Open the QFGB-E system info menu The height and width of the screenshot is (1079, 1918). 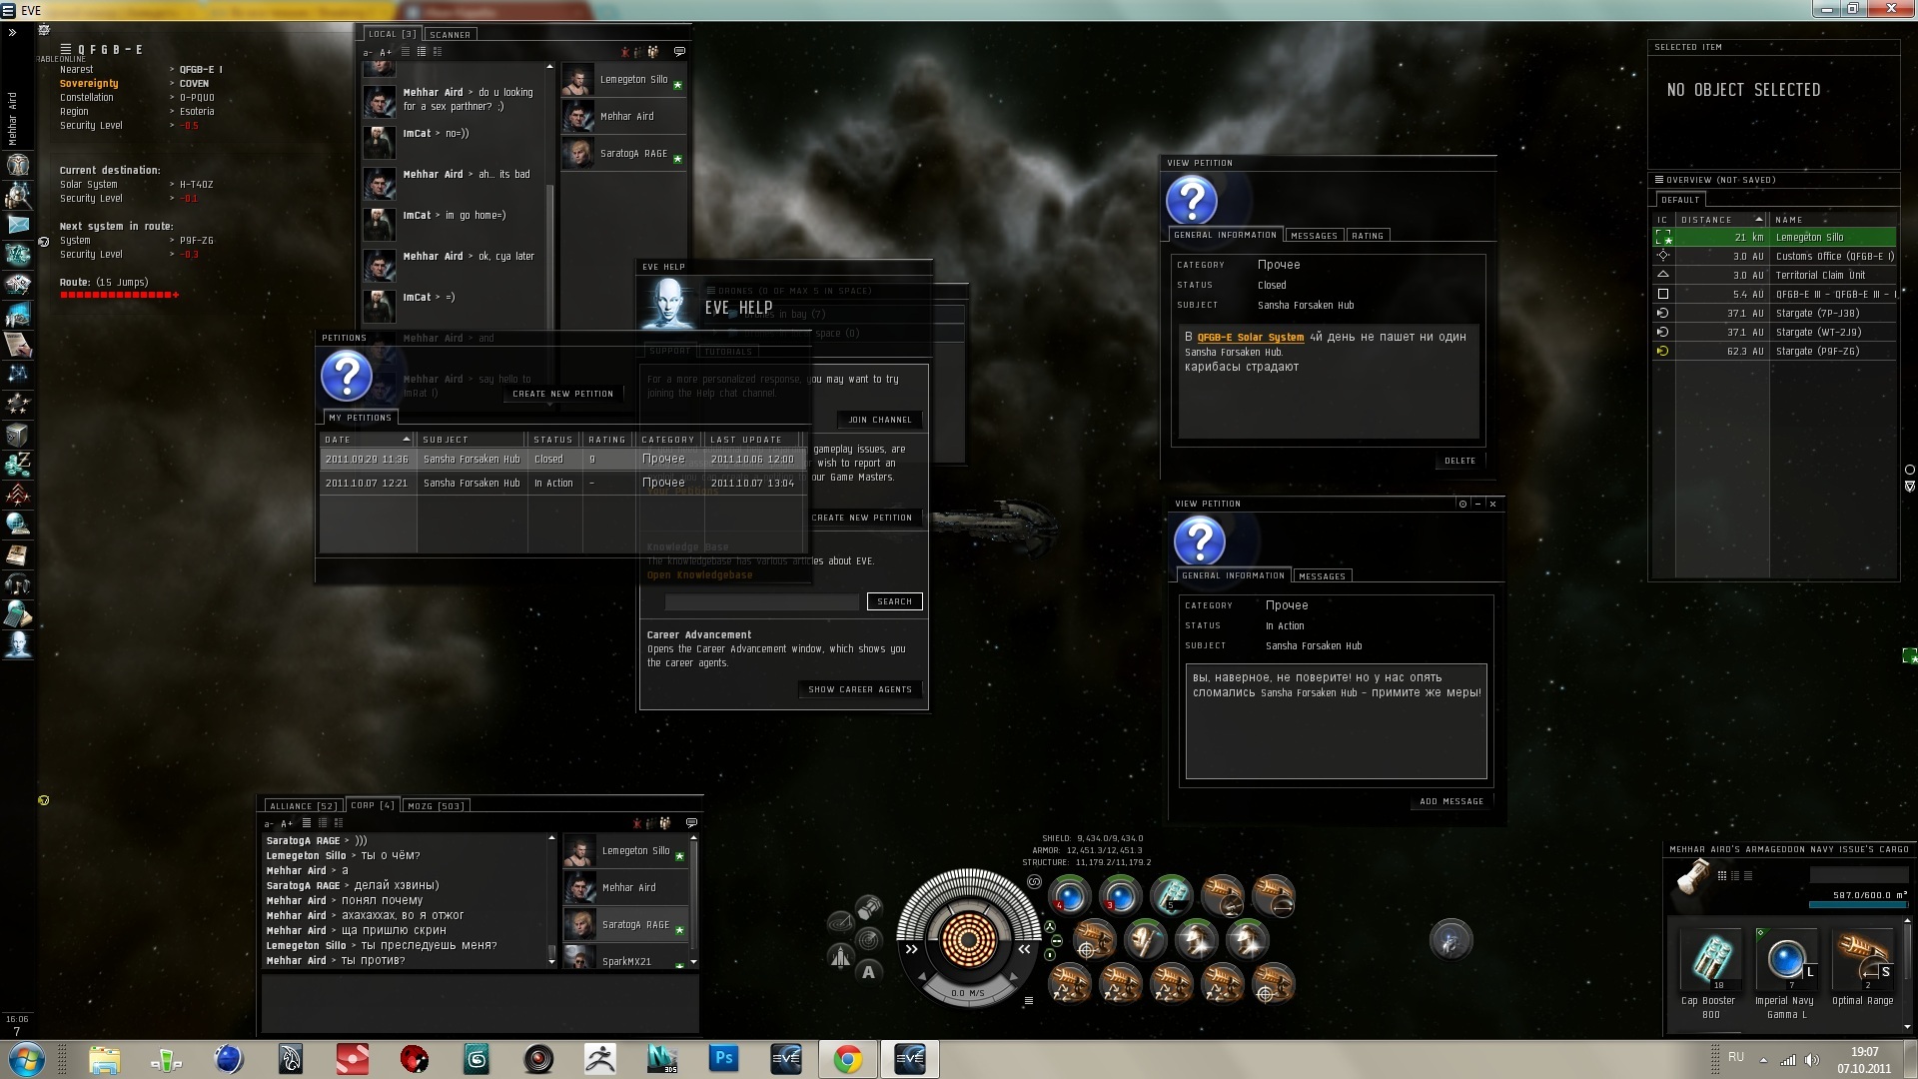coord(66,49)
